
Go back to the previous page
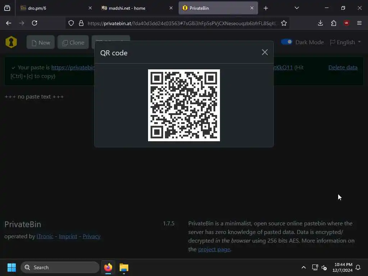click(x=9, y=23)
